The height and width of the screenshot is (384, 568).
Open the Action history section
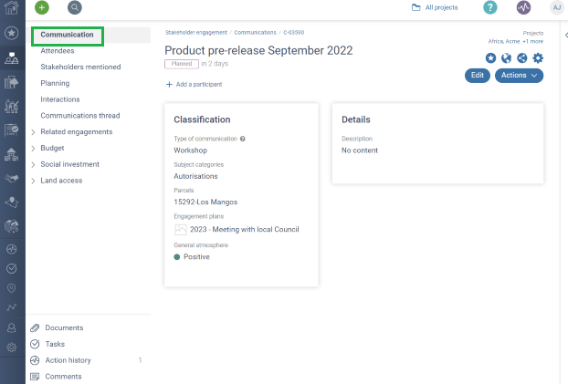click(x=68, y=360)
